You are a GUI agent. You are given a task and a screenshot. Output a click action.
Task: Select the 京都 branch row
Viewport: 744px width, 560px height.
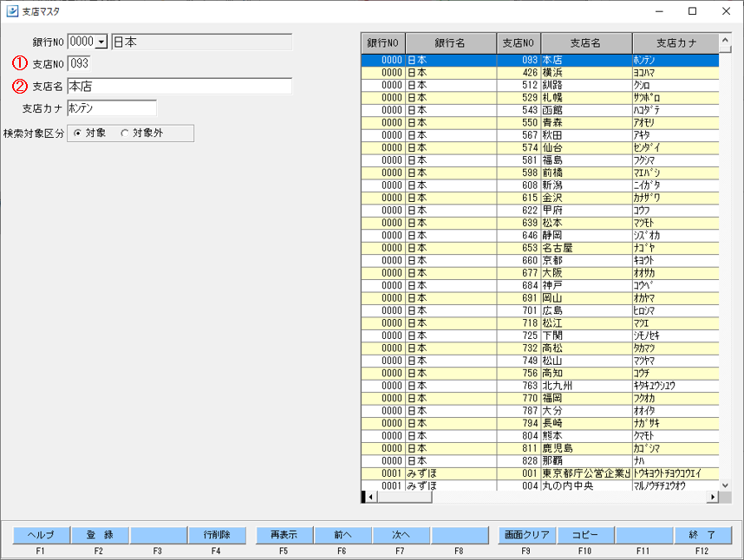point(540,260)
